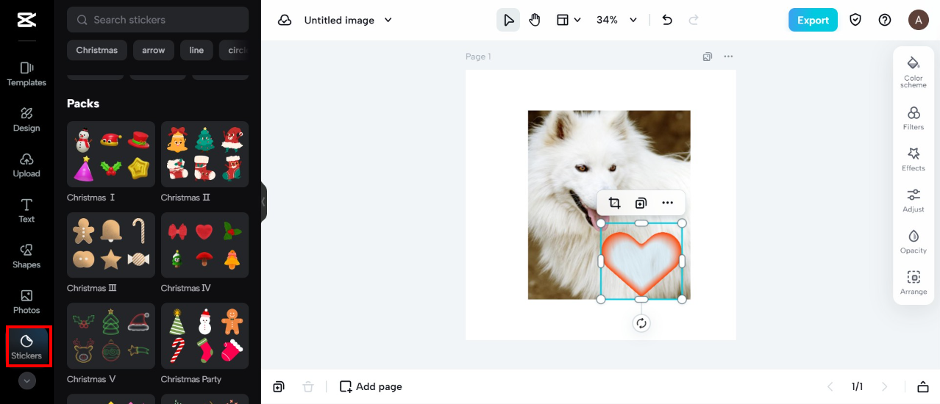Image resolution: width=940 pixels, height=404 pixels.
Task: Open the Photos panel
Action: pyautogui.click(x=26, y=302)
